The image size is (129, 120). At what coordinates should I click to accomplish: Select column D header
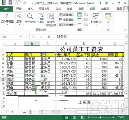click(66, 44)
